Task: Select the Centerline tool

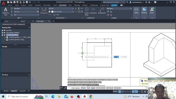Action: click(93, 11)
